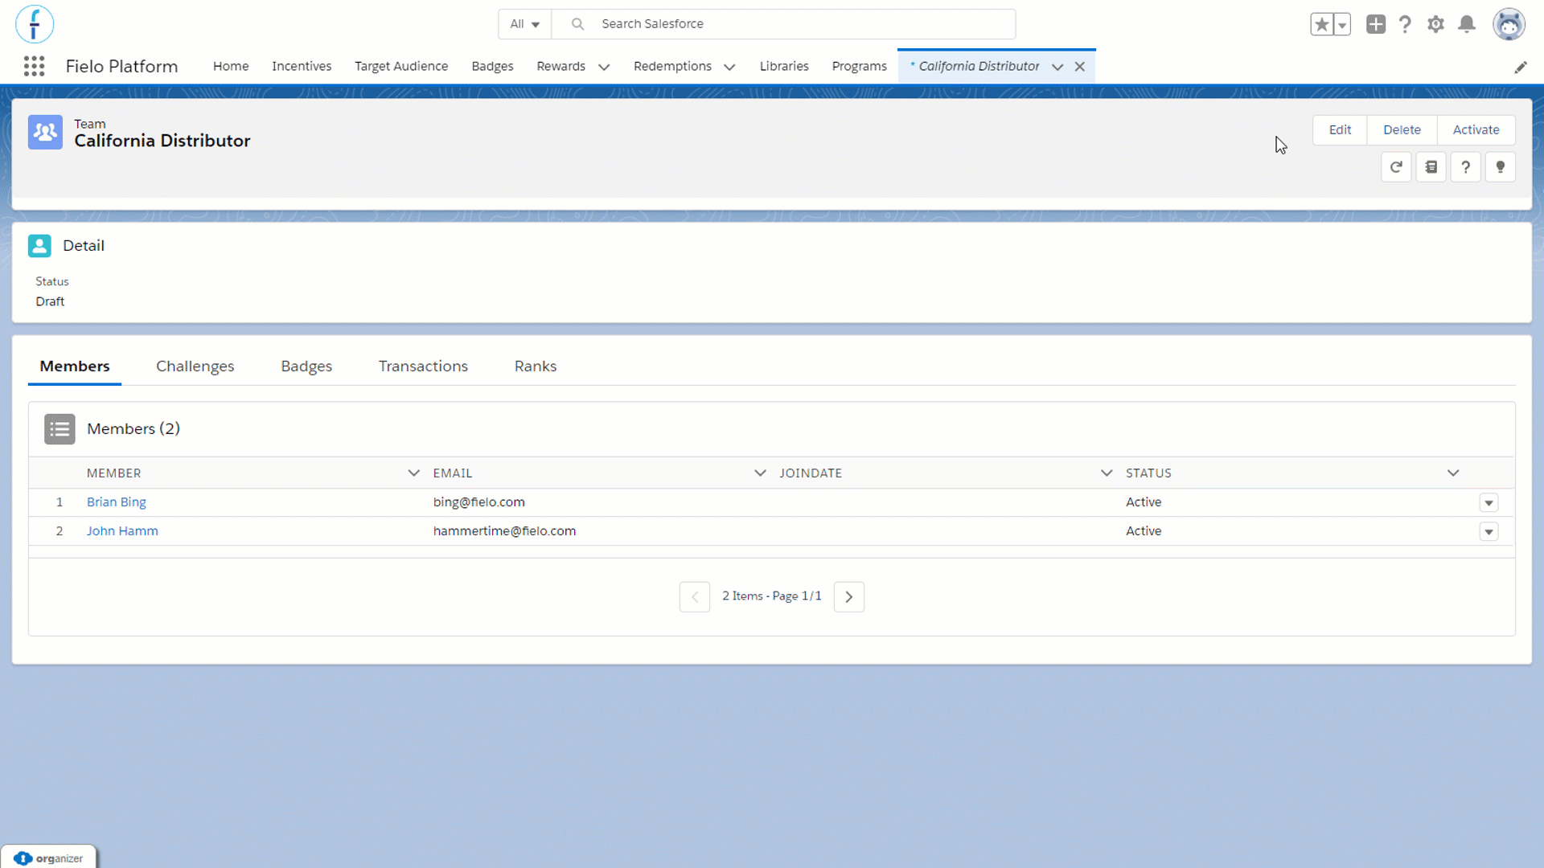Open the Incentives nav tab
Viewport: 1544px width, 868px height.
tap(302, 66)
